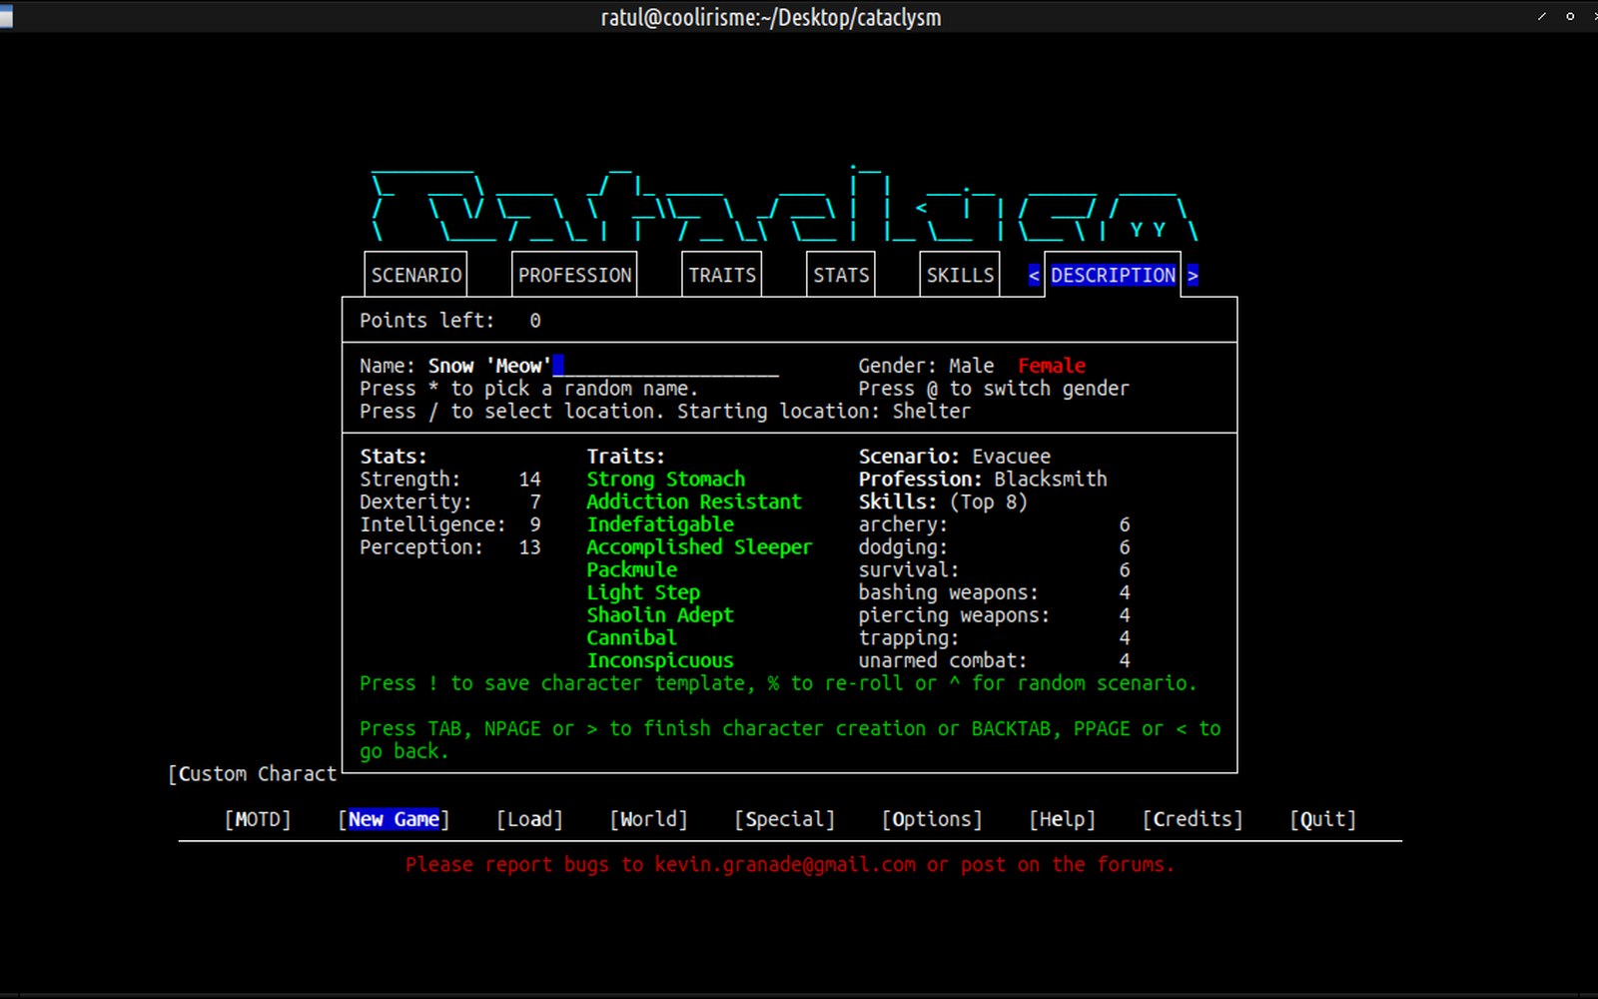The image size is (1598, 999).
Task: Click Starting location: Shelter text
Action: (x=824, y=412)
